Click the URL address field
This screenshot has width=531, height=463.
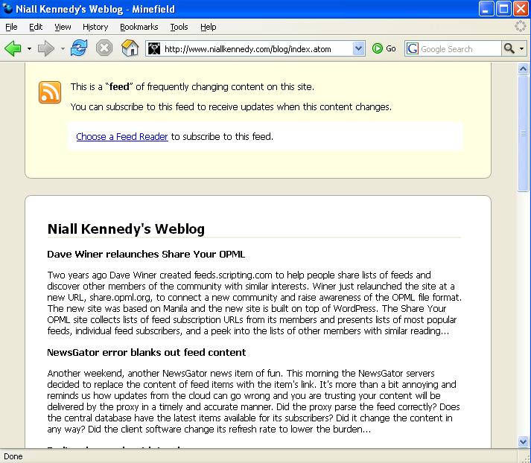pyautogui.click(x=256, y=48)
